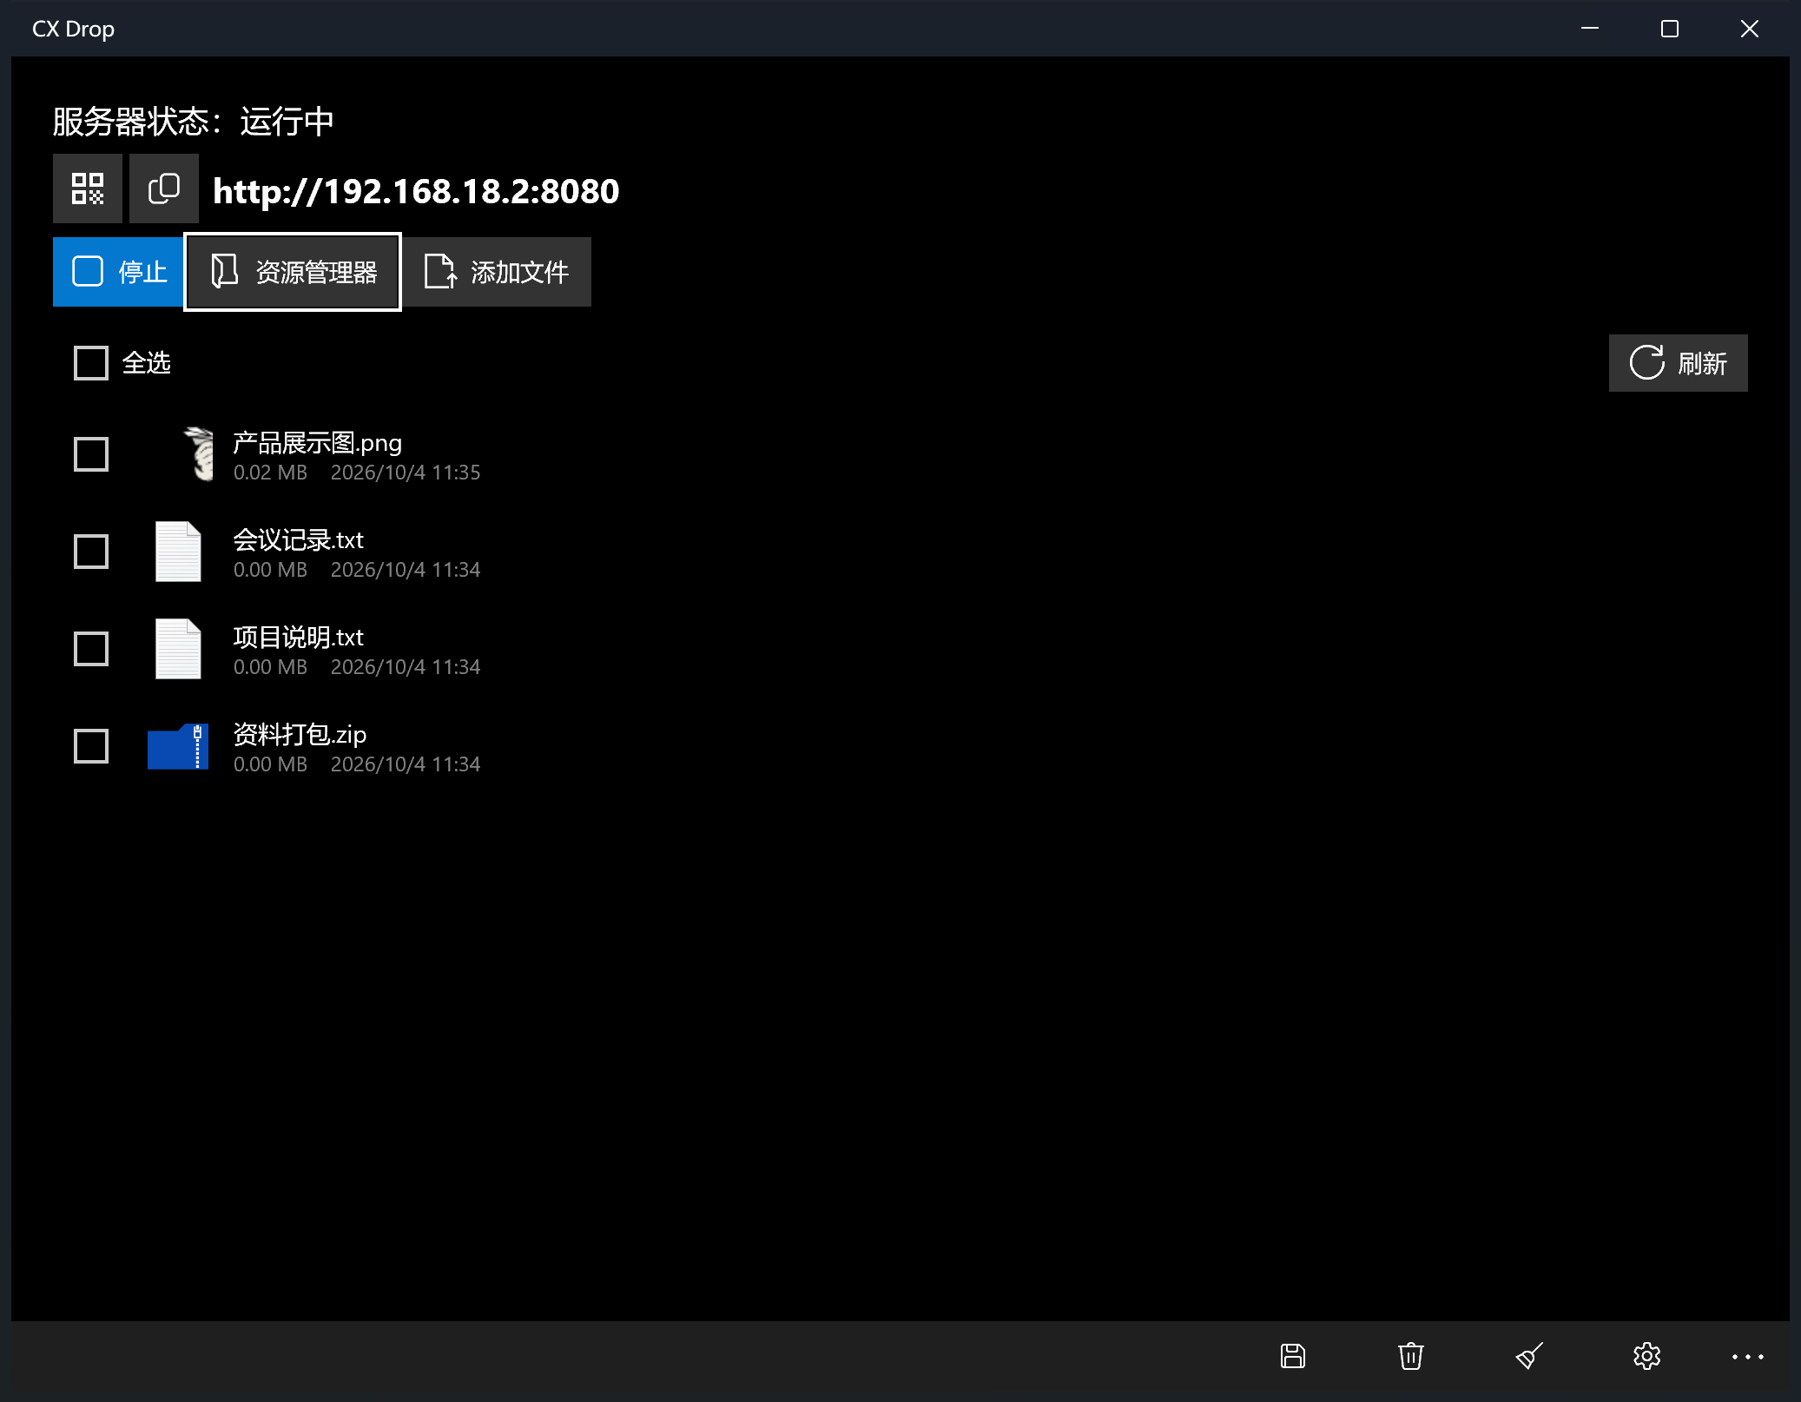The image size is (1801, 1402).
Task: Open the 产品展示图.png image thumbnail
Action: [x=200, y=453]
